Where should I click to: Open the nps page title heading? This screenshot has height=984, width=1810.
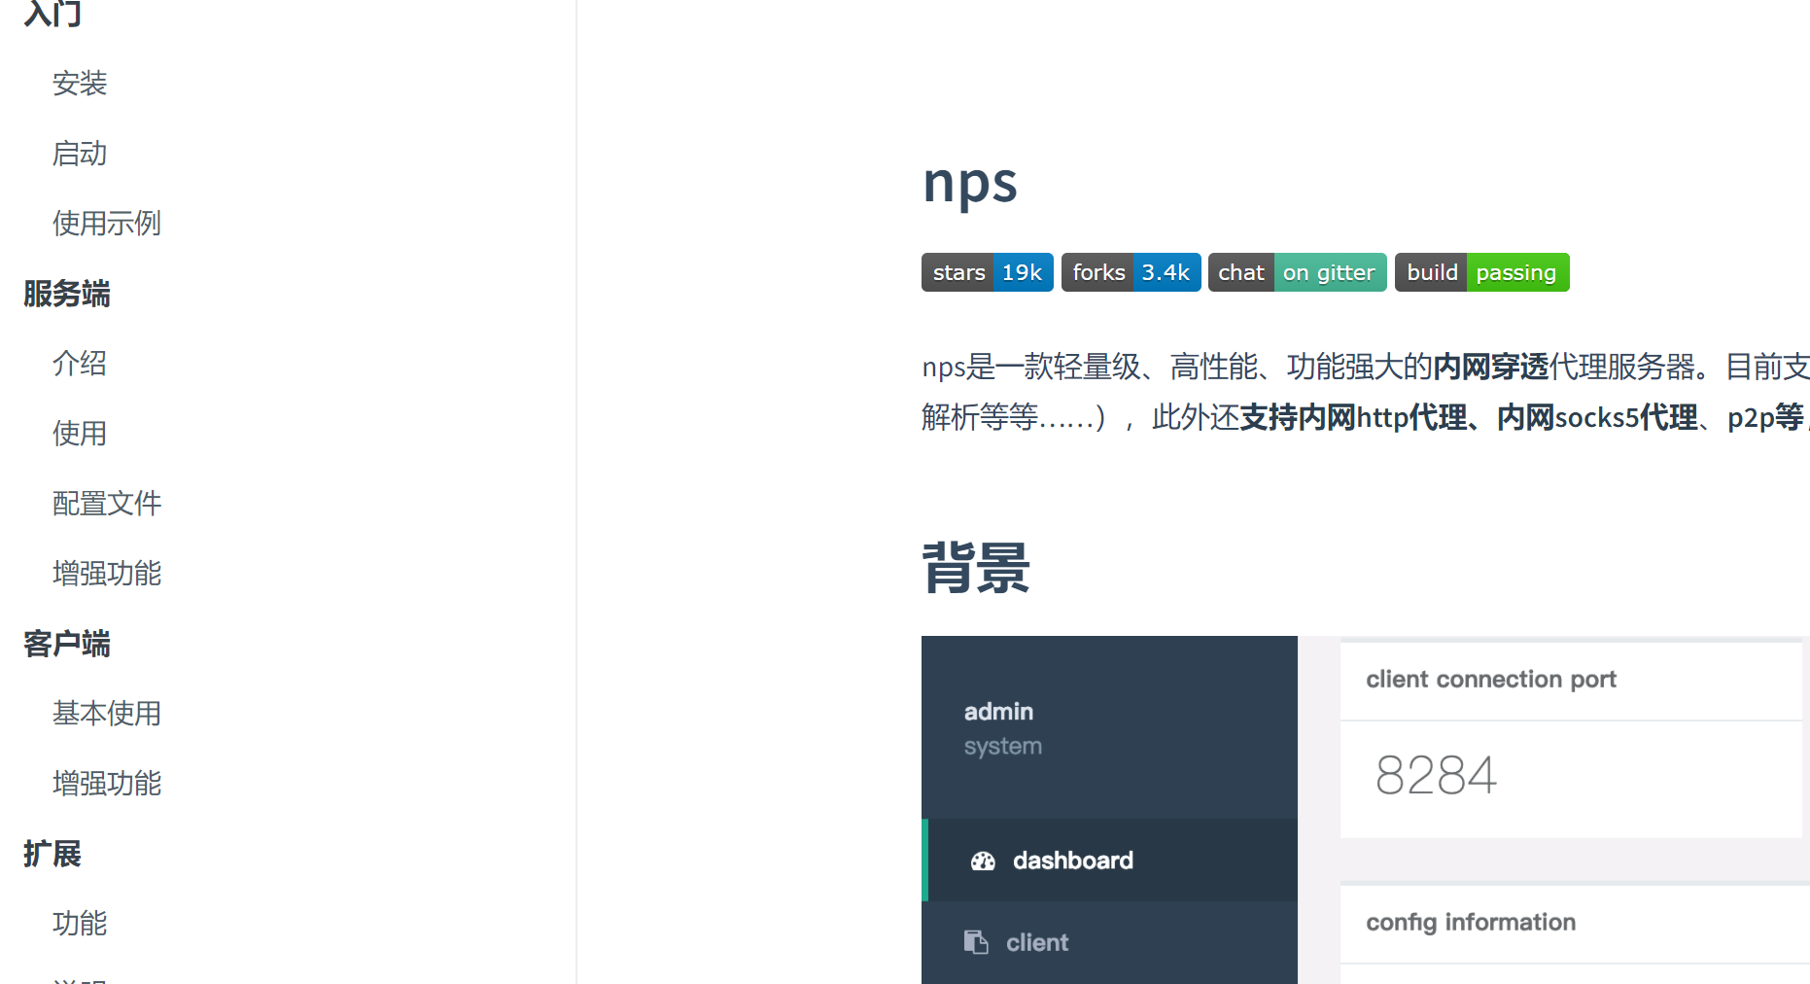point(969,184)
